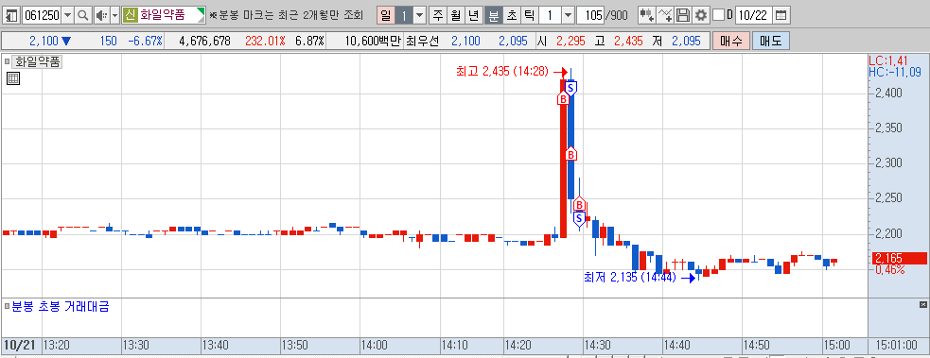Screen dimensions: 930x358
Task: Select the 틱 tick chart period
Action: [x=529, y=15]
